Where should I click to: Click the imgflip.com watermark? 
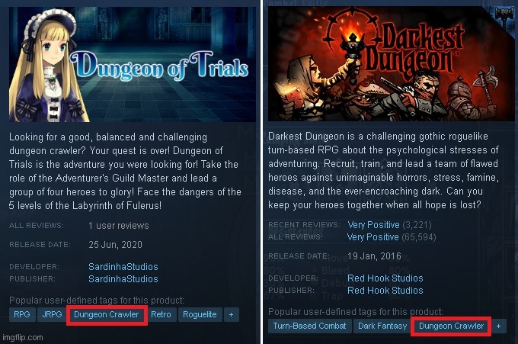point(22,338)
